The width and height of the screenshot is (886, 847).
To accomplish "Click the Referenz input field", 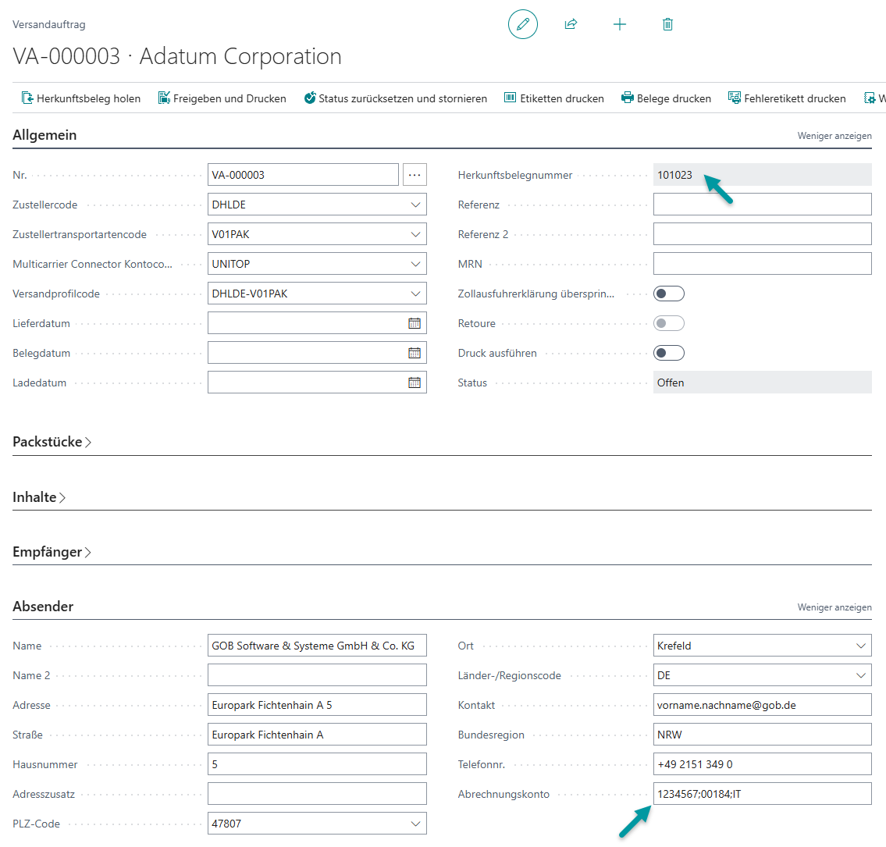I will tap(762, 205).
